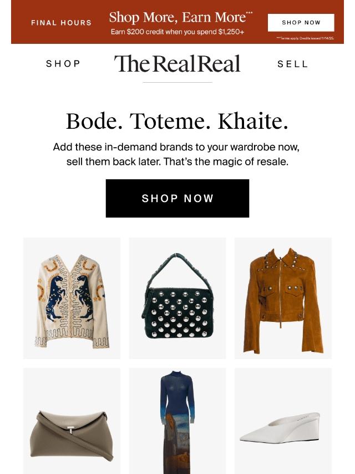Select the white wedge mule shoe
Screen dimensions: 355x474
283,421
